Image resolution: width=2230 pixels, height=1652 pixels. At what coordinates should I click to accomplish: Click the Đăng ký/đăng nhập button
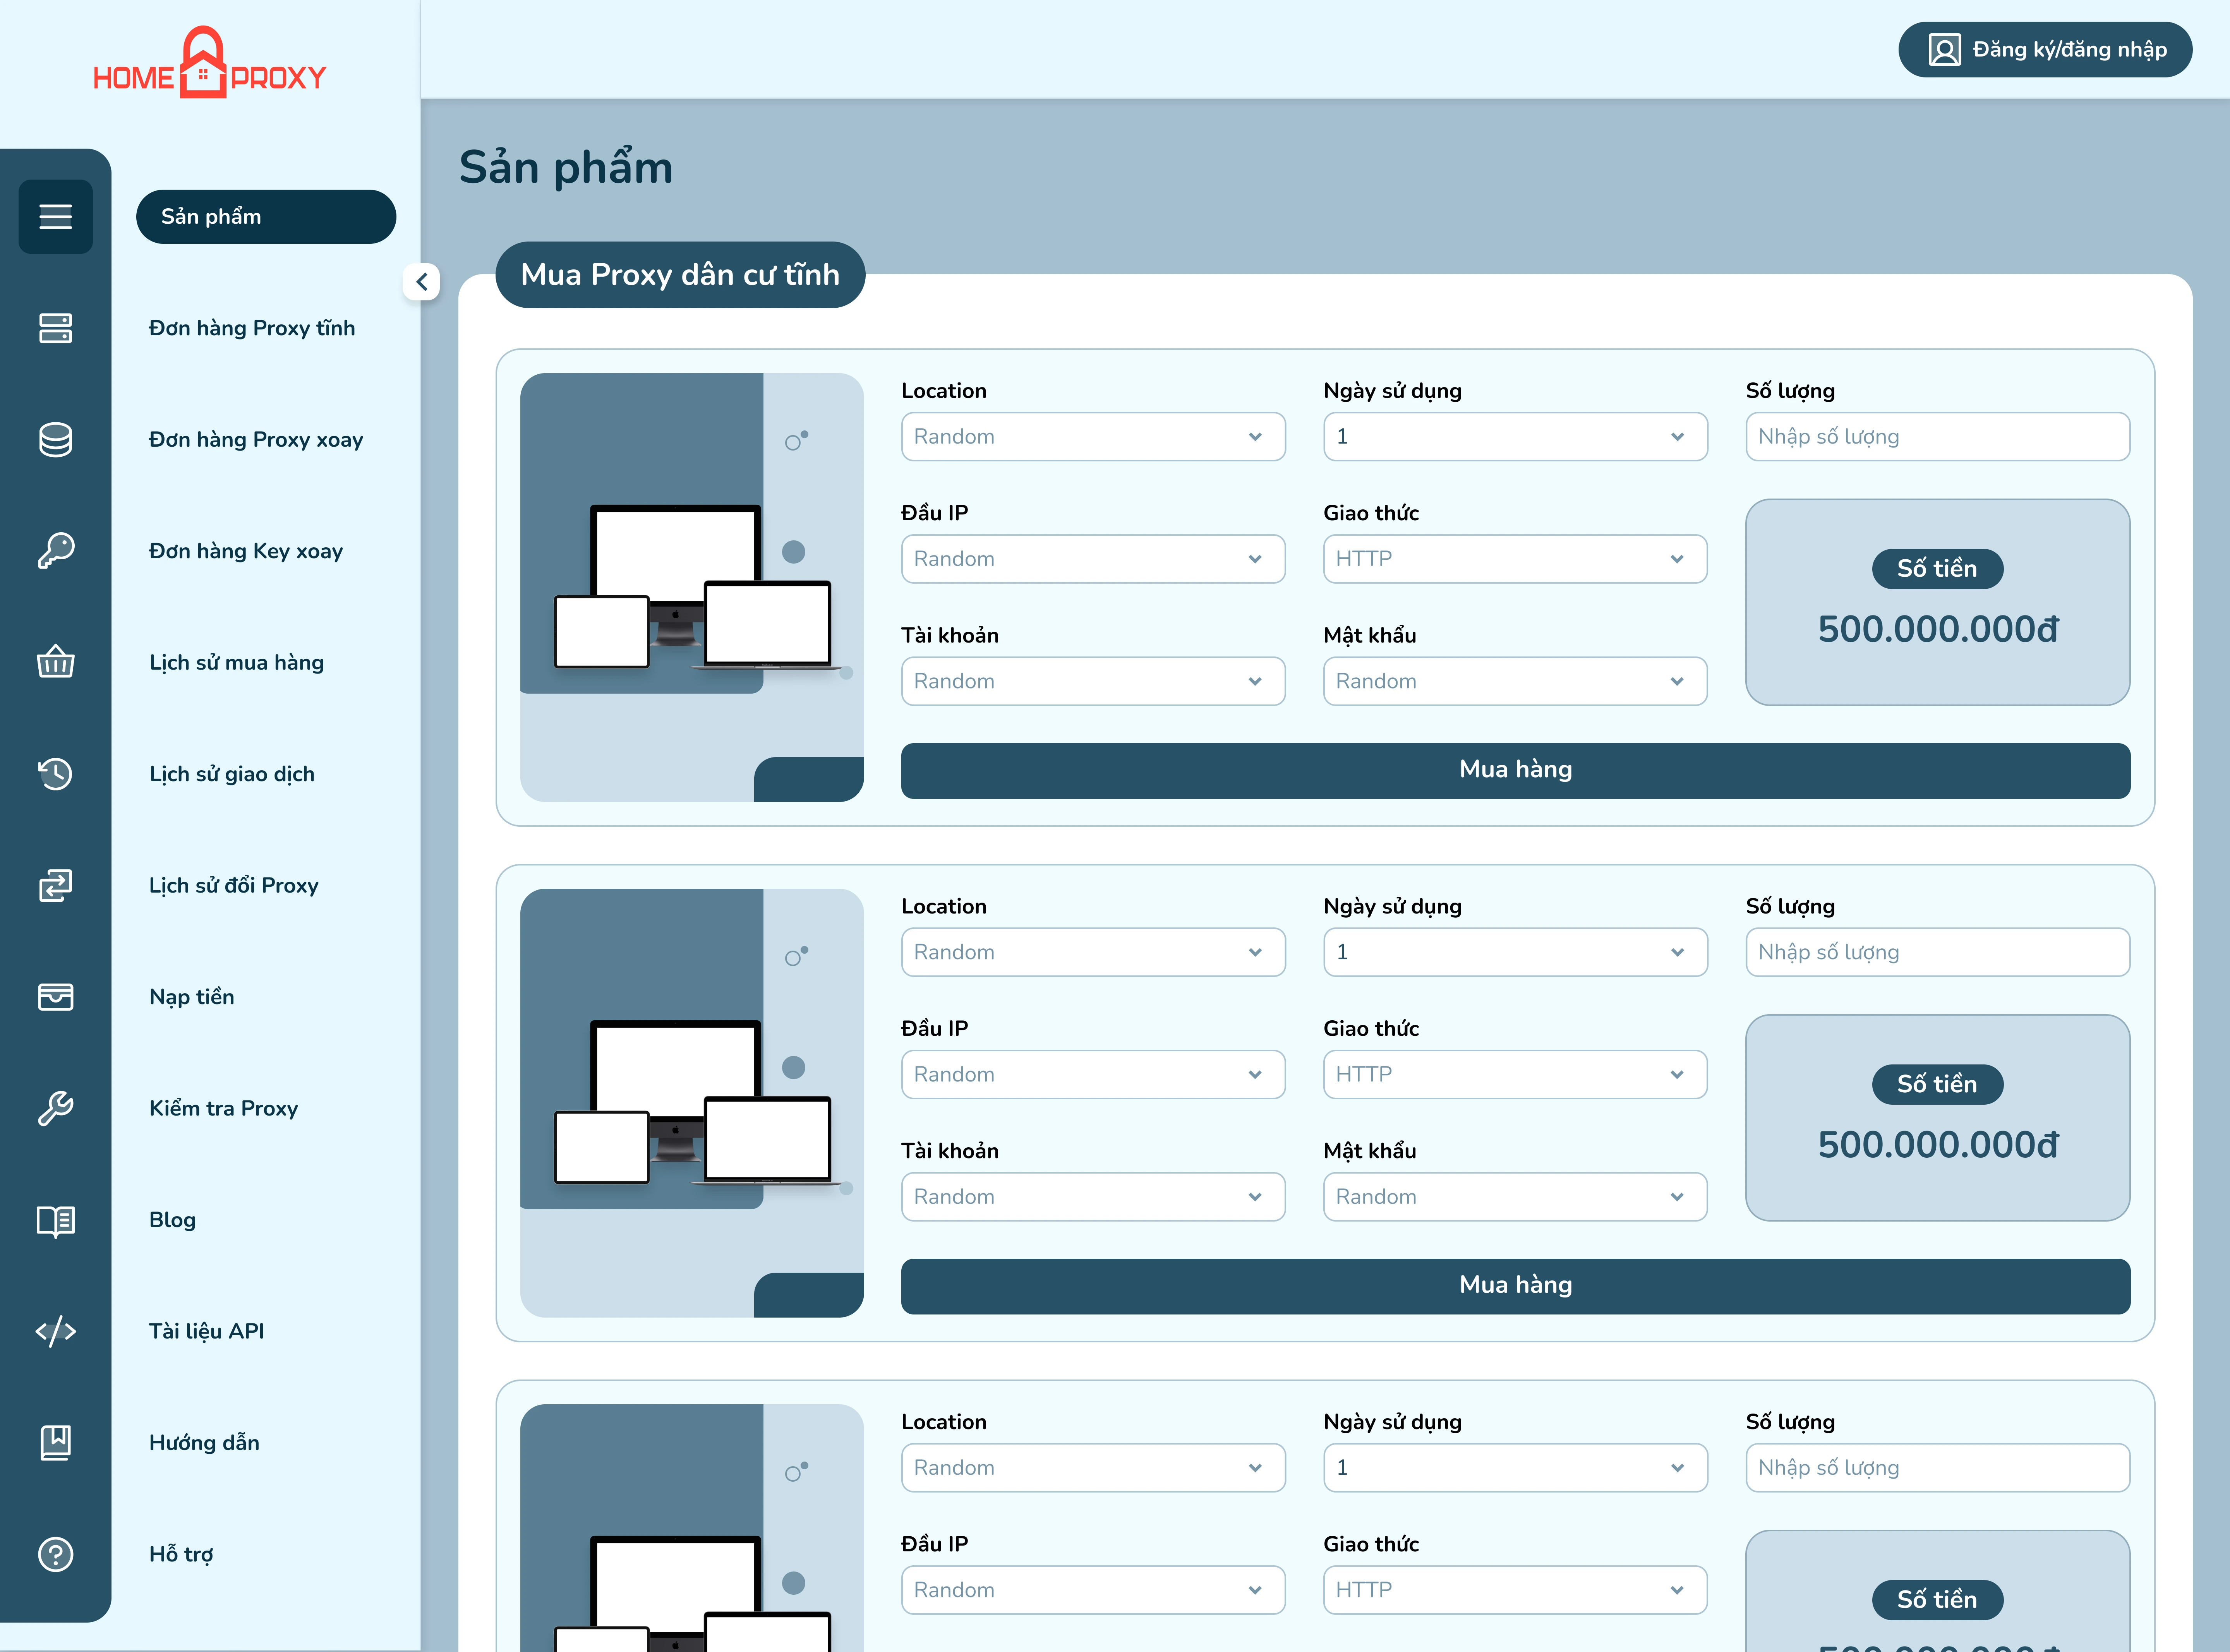click(2045, 49)
